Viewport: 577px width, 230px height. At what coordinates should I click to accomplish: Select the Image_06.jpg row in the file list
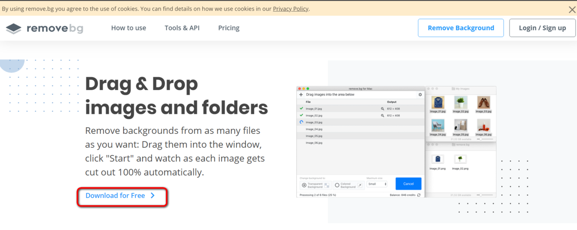point(361,143)
